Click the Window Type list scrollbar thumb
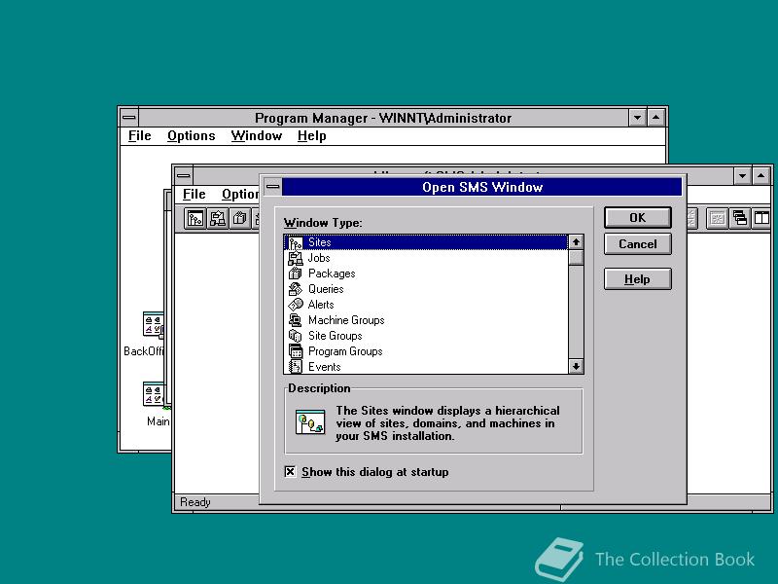The image size is (778, 584). pos(576,257)
